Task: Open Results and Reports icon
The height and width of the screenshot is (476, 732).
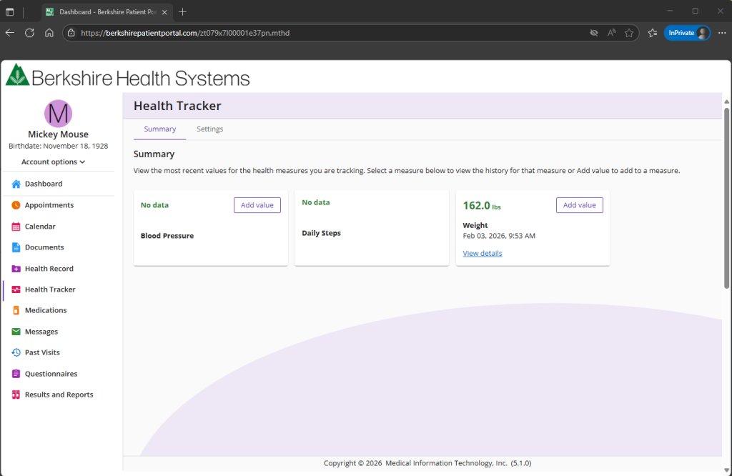Action: 16,395
